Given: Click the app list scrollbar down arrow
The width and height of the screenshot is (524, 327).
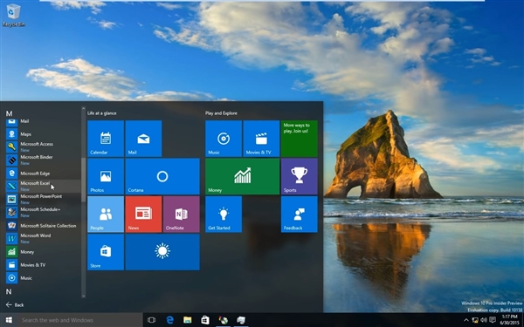Looking at the screenshot, I should click(x=83, y=296).
